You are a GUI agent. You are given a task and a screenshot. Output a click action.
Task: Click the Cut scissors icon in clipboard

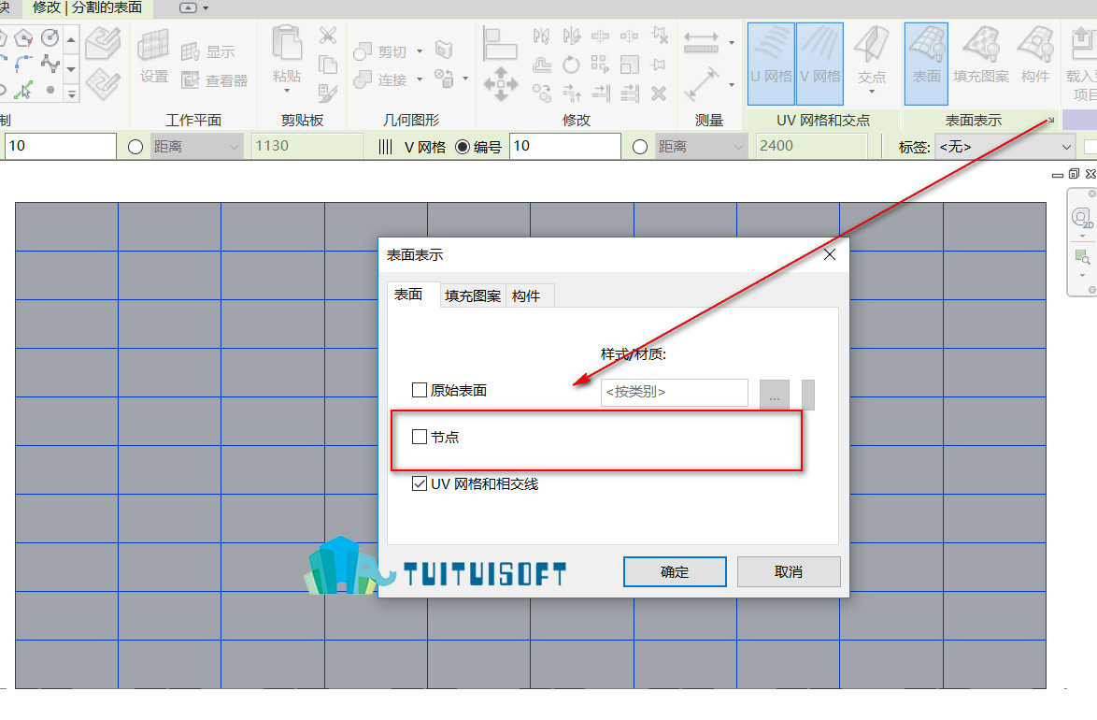327,35
